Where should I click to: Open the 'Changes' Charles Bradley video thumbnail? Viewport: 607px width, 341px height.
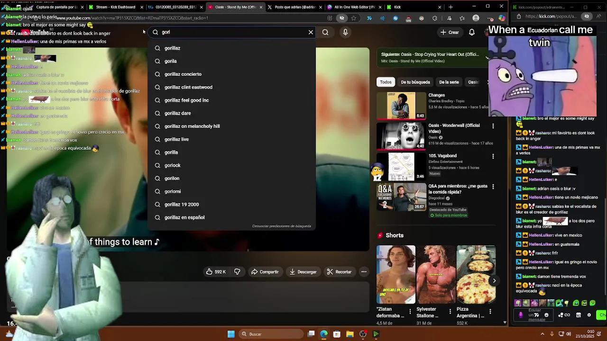click(x=401, y=106)
